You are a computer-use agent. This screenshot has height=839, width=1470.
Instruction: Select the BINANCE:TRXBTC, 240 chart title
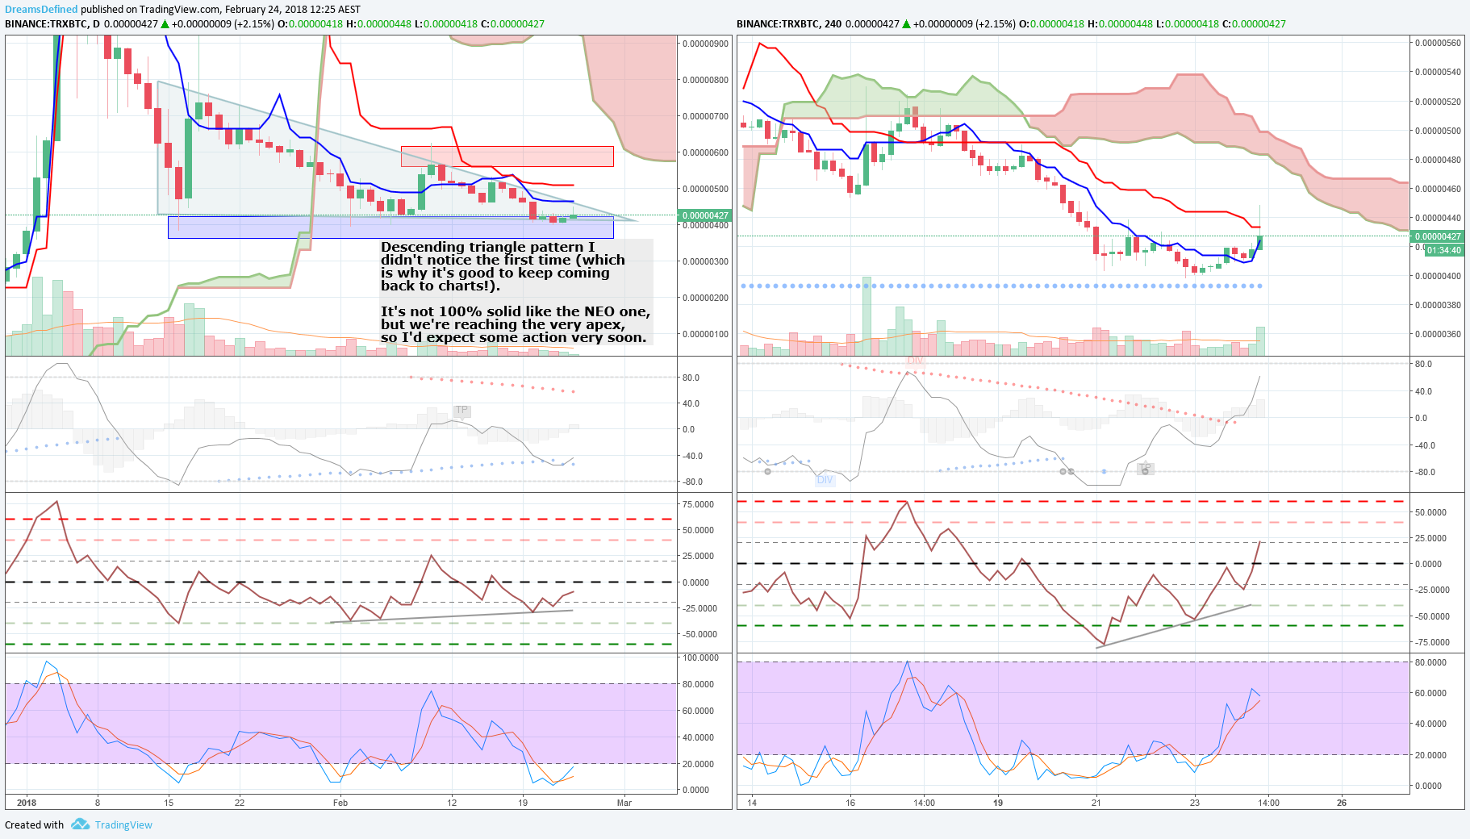[x=789, y=23]
